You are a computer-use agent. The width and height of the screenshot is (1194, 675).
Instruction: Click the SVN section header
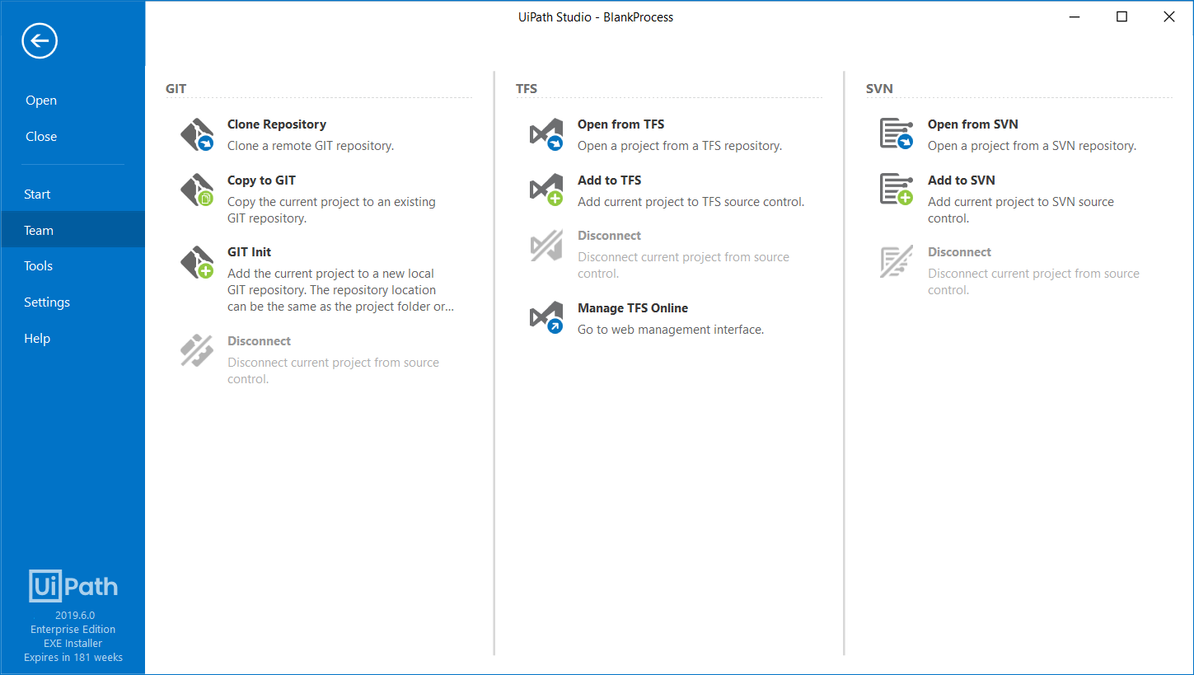click(879, 88)
